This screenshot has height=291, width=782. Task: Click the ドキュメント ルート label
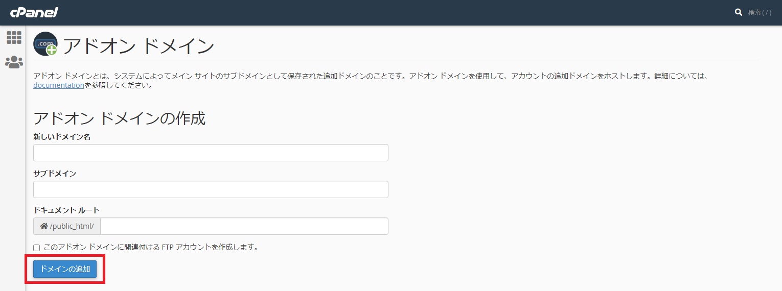tap(66, 210)
